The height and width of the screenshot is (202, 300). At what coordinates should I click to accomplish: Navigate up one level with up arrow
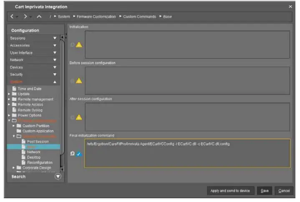[39, 16]
